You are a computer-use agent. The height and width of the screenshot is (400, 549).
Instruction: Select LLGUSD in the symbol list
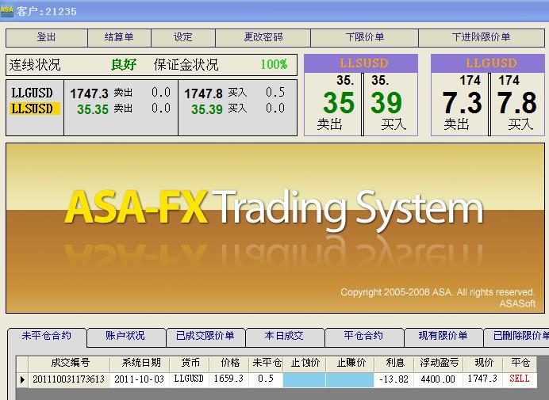(33, 93)
